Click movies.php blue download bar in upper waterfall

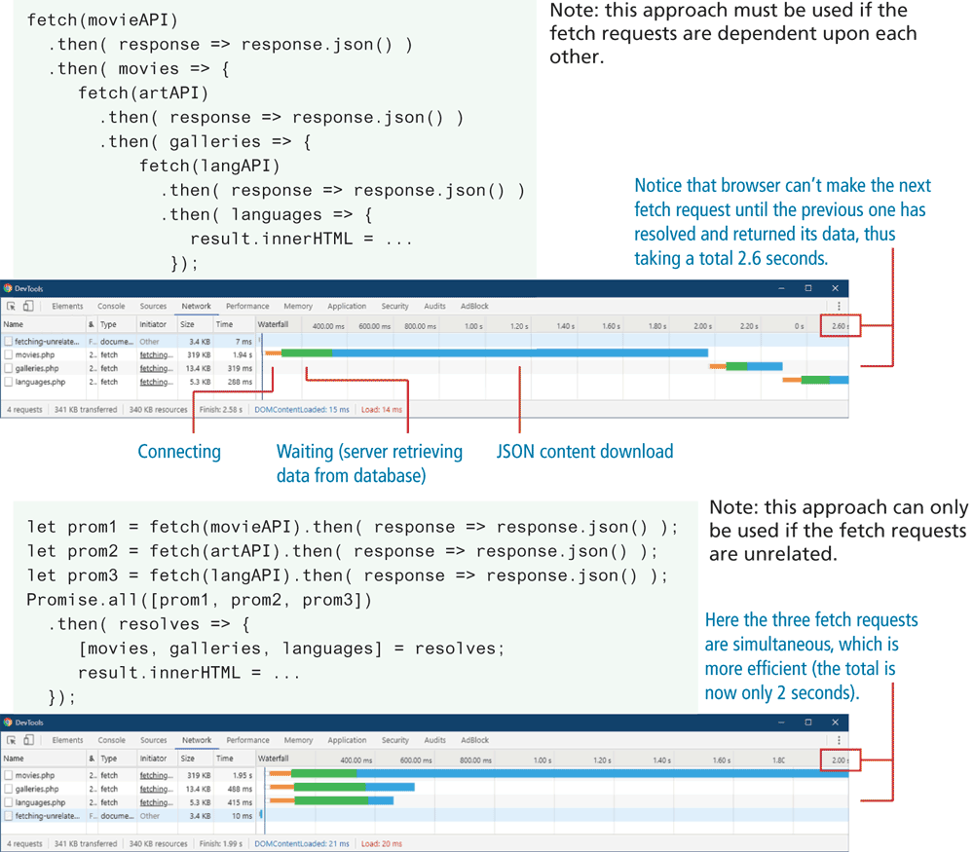point(516,352)
